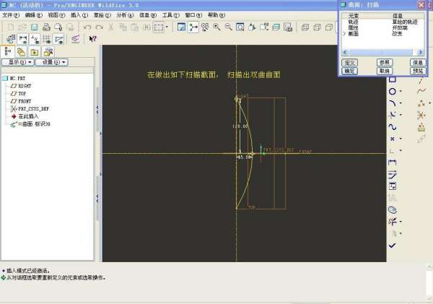Expand the Arc tool flyout arrow
This screenshot has width=433, height=304.
click(x=401, y=103)
